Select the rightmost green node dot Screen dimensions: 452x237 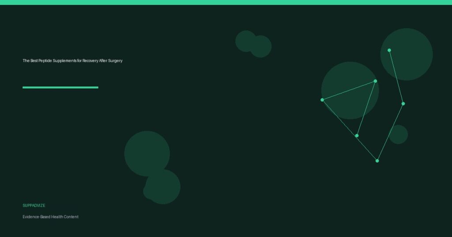[x=403, y=104]
